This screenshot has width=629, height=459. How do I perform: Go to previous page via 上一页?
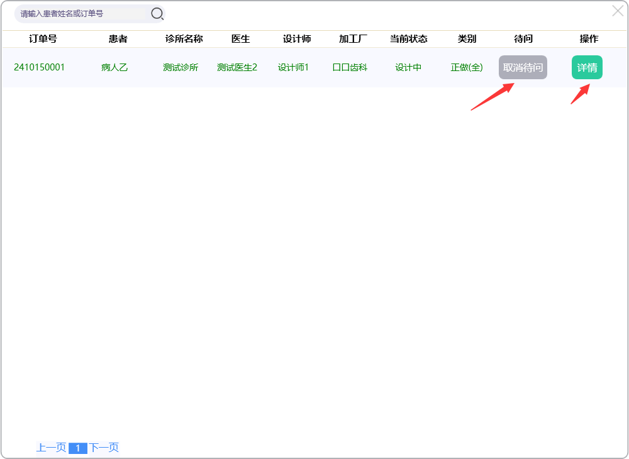(x=51, y=448)
